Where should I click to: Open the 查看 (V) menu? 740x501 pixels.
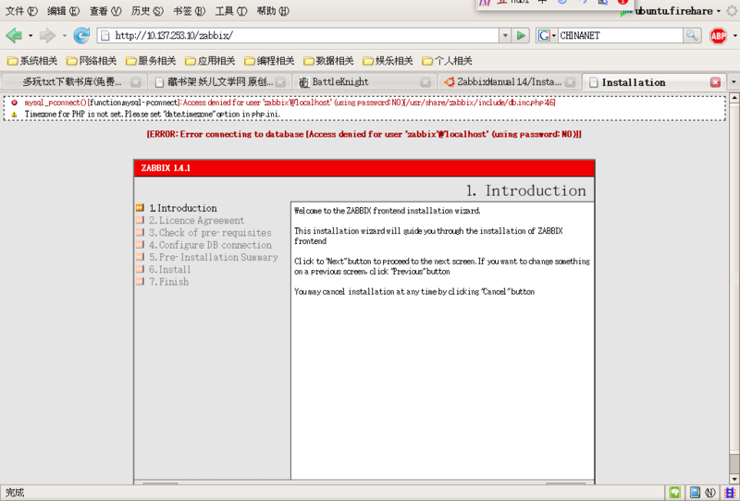tap(105, 11)
